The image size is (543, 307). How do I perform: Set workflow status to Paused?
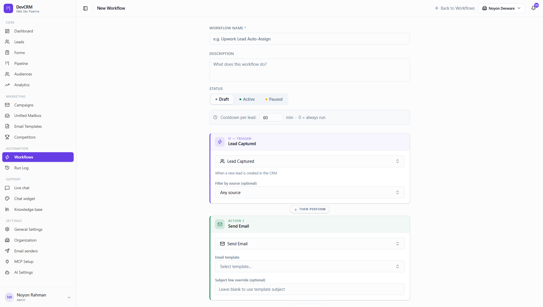click(x=274, y=99)
